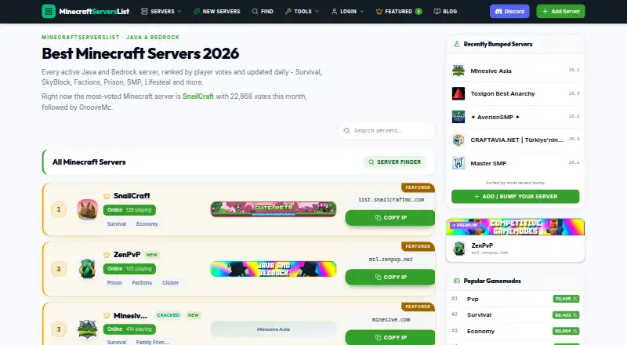Copy IP for minesive.com
Image resolution: width=627 pixels, height=345 pixels.
pos(390,337)
